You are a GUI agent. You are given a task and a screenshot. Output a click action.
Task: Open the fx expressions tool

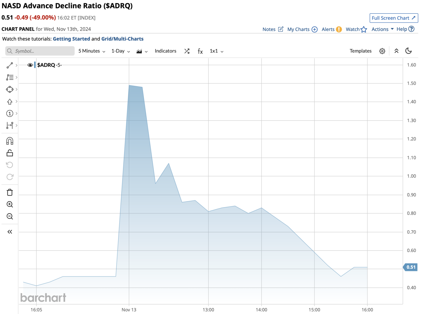[x=200, y=51]
